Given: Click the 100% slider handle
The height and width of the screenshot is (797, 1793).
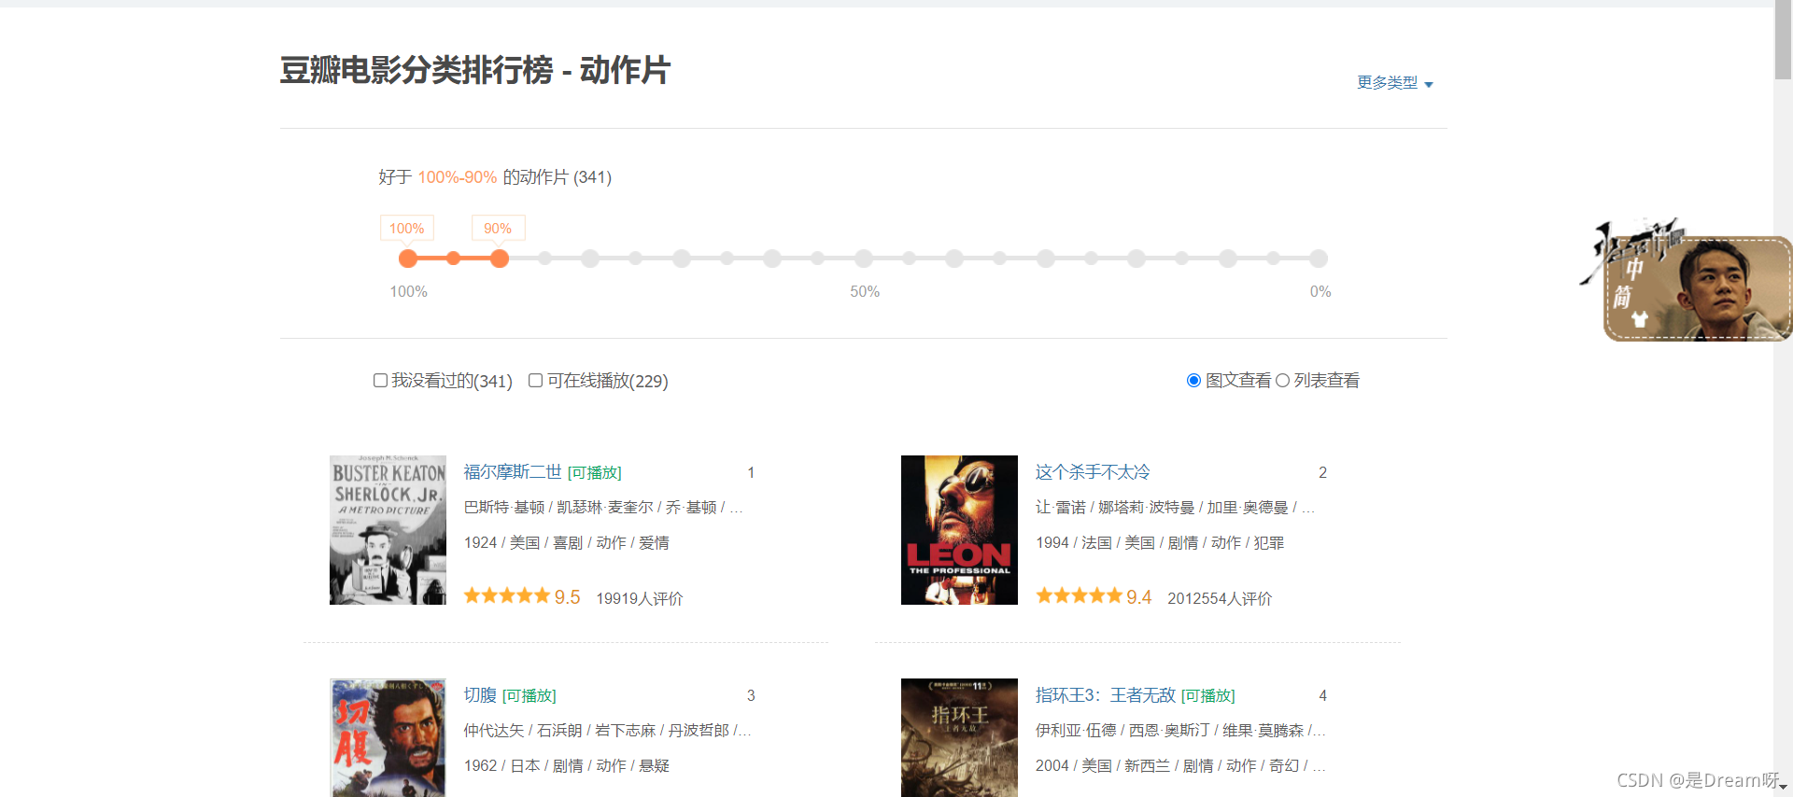Looking at the screenshot, I should [408, 259].
